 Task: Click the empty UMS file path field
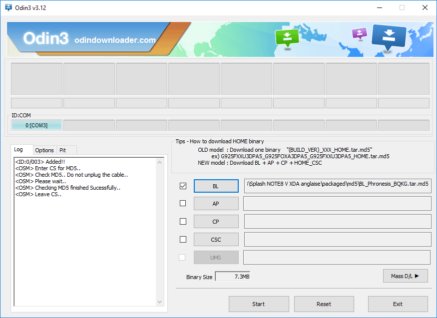[337, 257]
